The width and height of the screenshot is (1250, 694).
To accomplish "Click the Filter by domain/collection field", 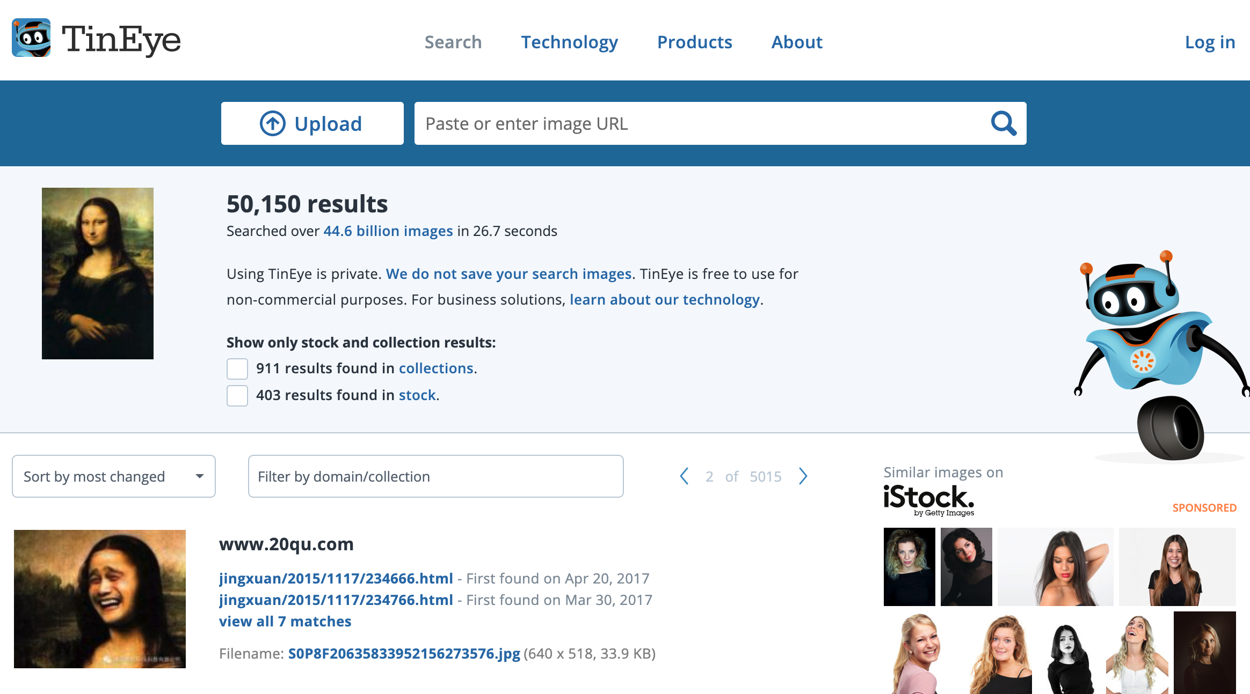I will point(435,476).
